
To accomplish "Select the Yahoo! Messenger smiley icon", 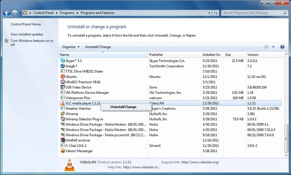I will pos(63,151).
